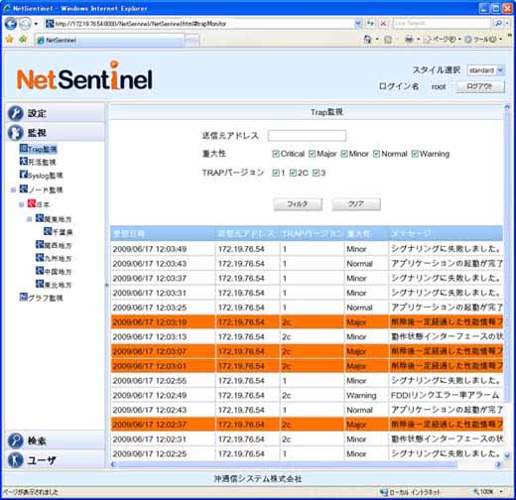This screenshot has width=516, height=500.
Task: Collapse the ノード監視 tree branch
Action: (13, 189)
